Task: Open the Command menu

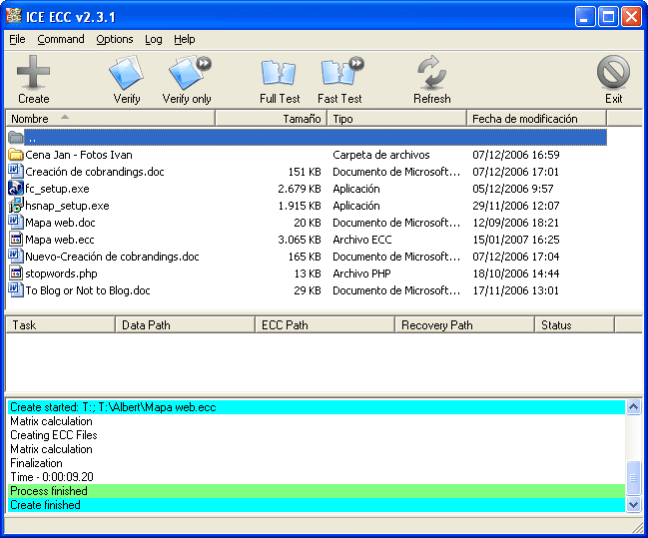Action: point(61,39)
